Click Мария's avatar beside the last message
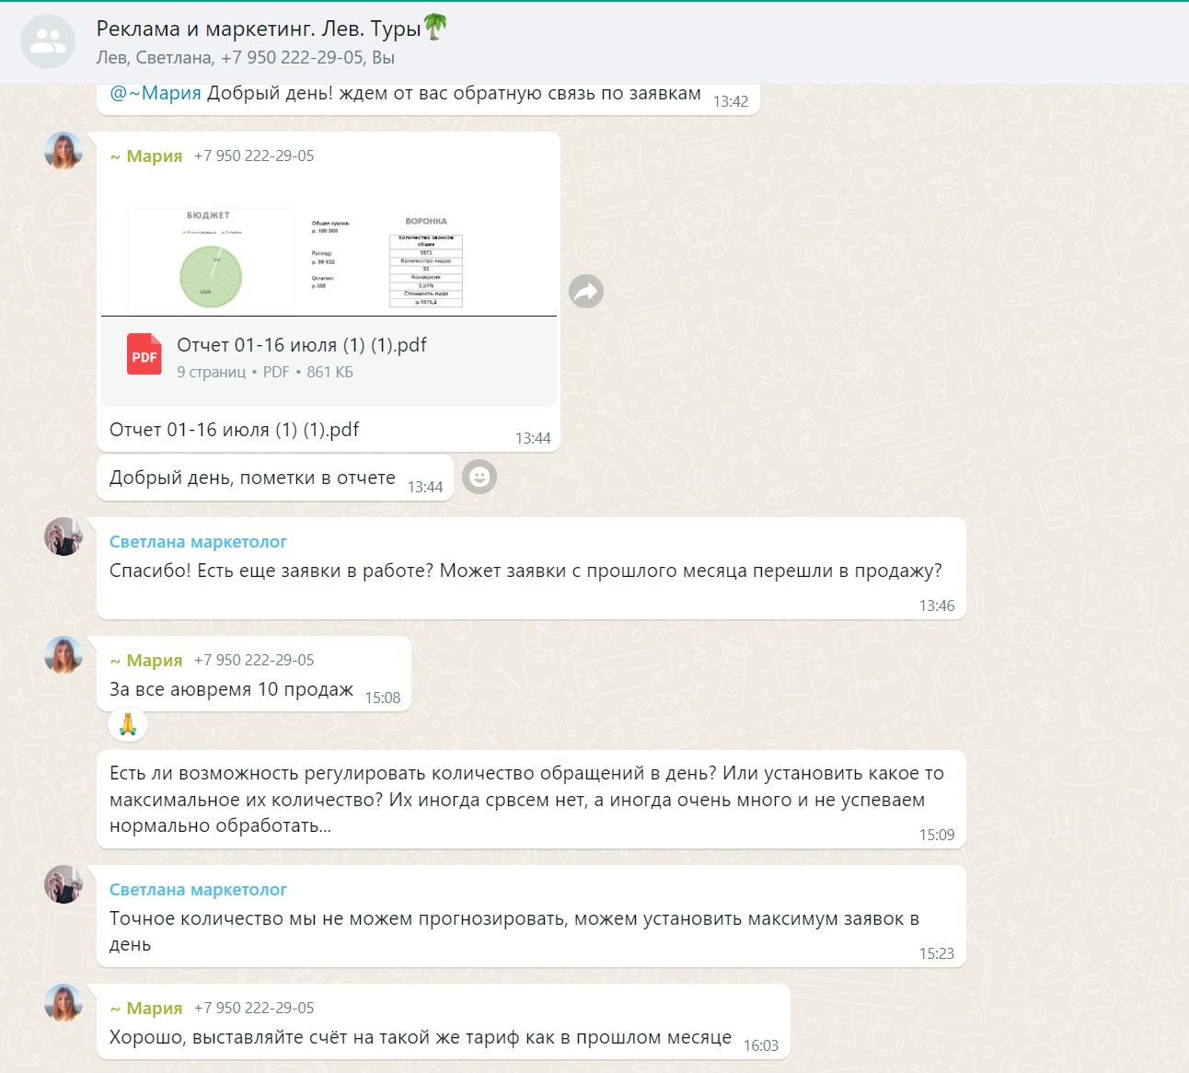The height and width of the screenshot is (1073, 1189). pyautogui.click(x=63, y=1003)
